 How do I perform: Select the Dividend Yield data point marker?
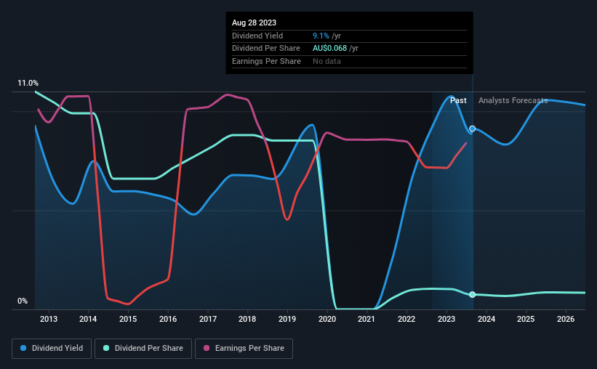tap(472, 129)
